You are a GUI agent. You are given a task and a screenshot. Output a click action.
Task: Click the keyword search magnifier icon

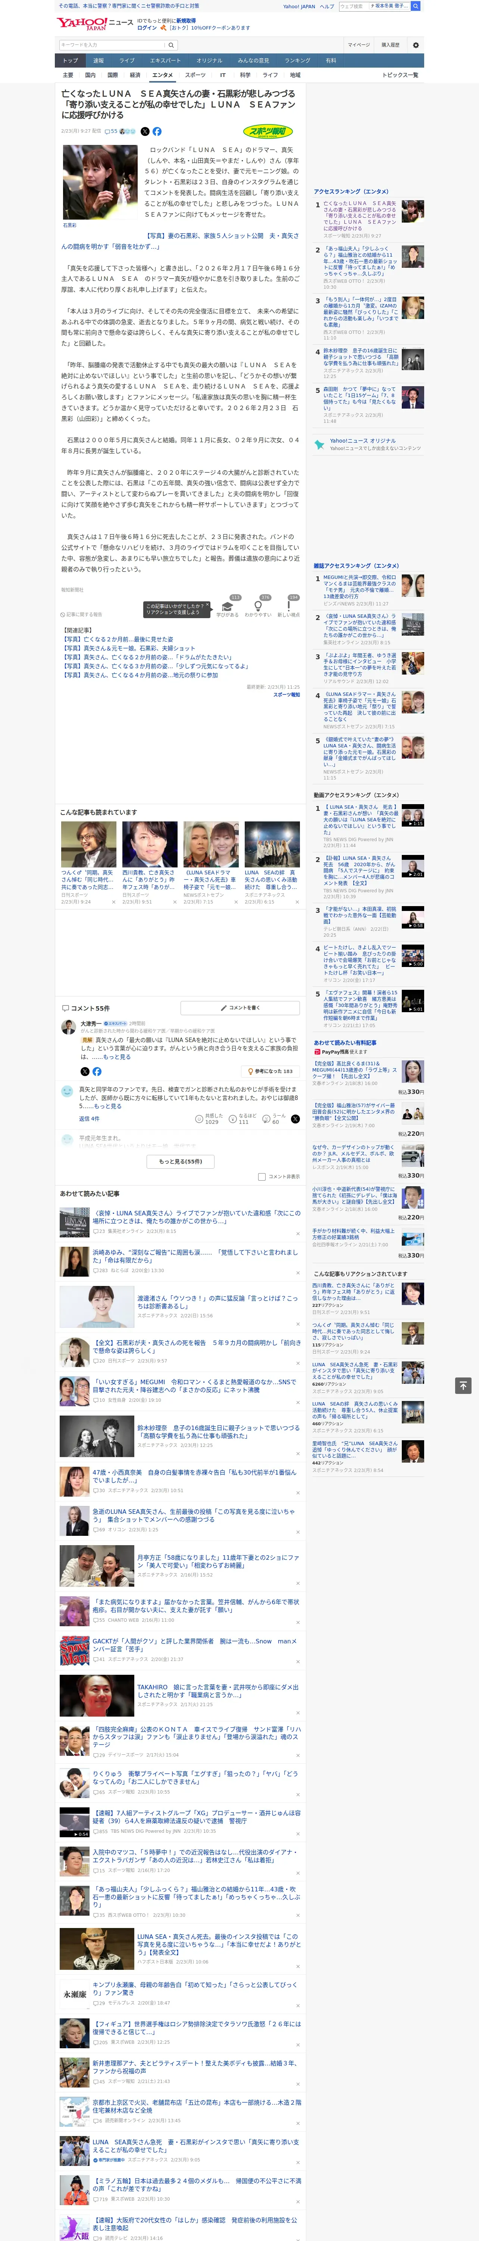pyautogui.click(x=171, y=44)
